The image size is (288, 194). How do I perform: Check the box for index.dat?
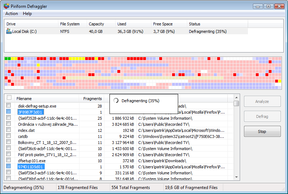(9, 130)
